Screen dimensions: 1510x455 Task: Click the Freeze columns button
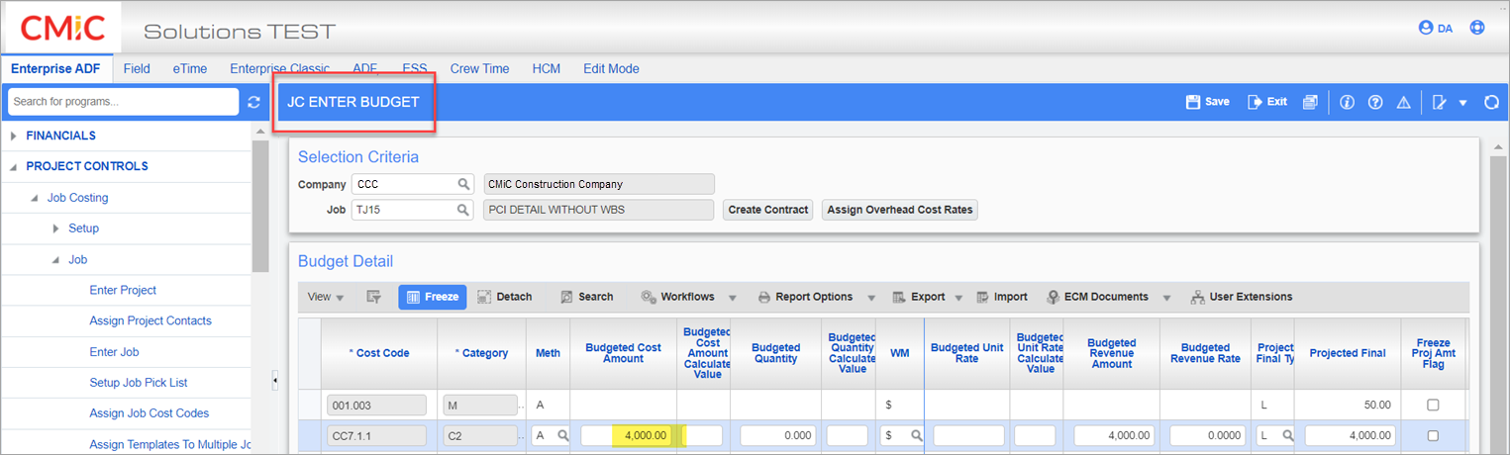[432, 297]
